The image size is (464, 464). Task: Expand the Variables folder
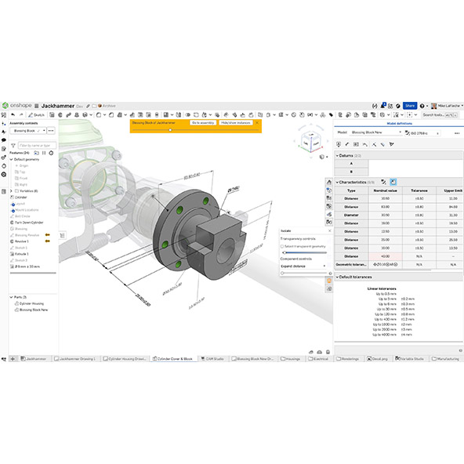coord(11,191)
